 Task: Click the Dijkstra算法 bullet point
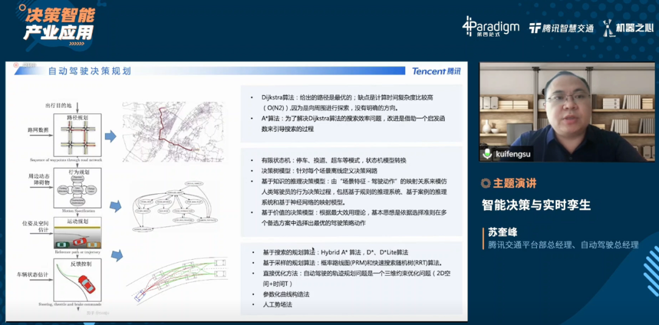click(x=347, y=102)
